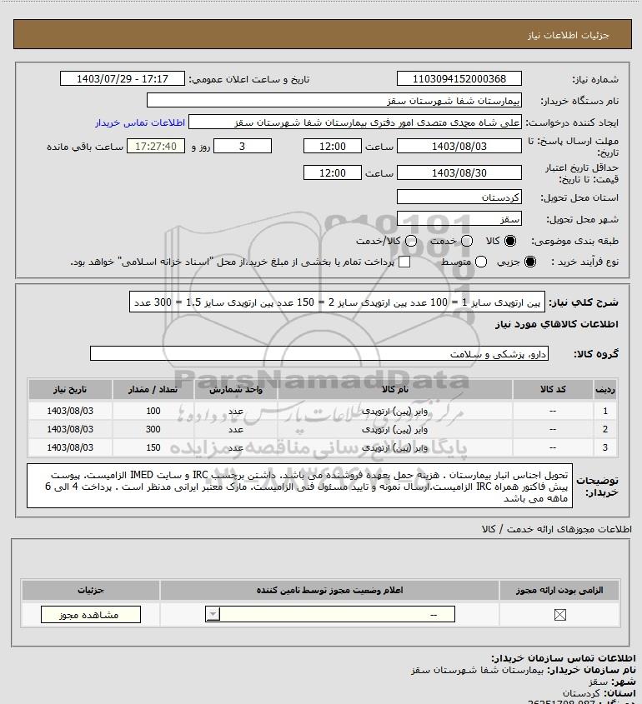Viewport: 642px width, 704px height.
Task: Click the delivery city field 'سقز'
Action: [459, 219]
